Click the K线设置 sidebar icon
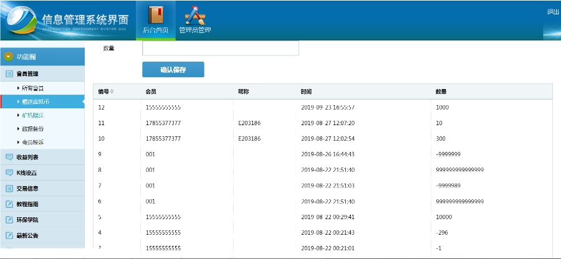Viewport: 561px width, 259px height. tap(9, 173)
